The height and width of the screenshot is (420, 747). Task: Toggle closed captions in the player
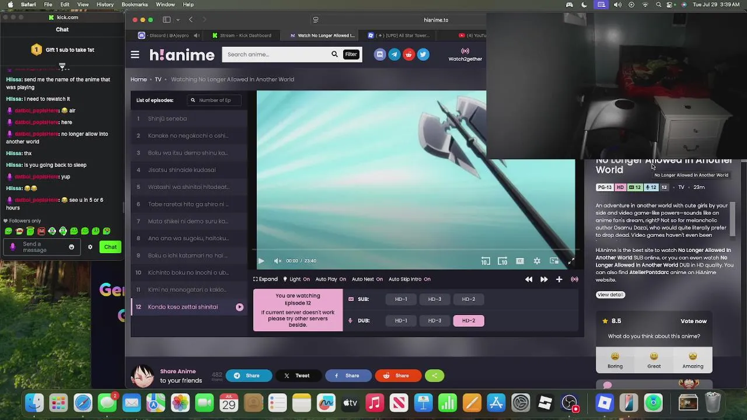(x=519, y=261)
